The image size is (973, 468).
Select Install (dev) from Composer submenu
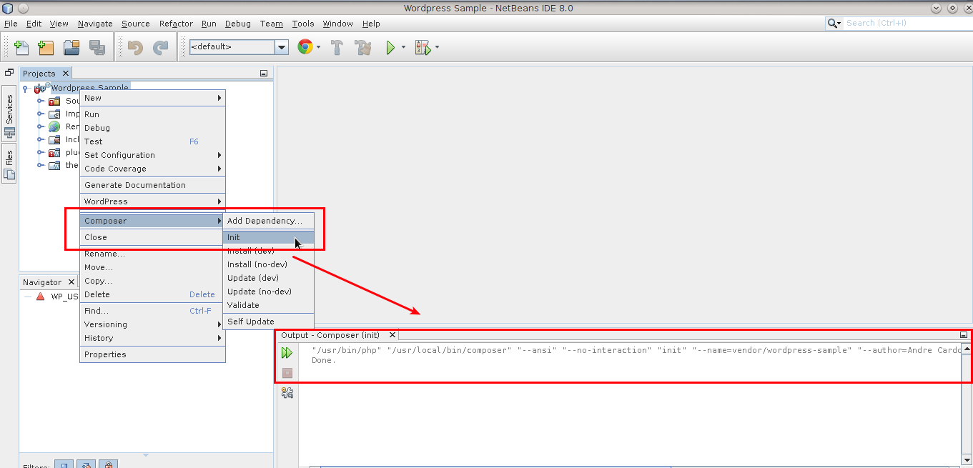pos(268,251)
